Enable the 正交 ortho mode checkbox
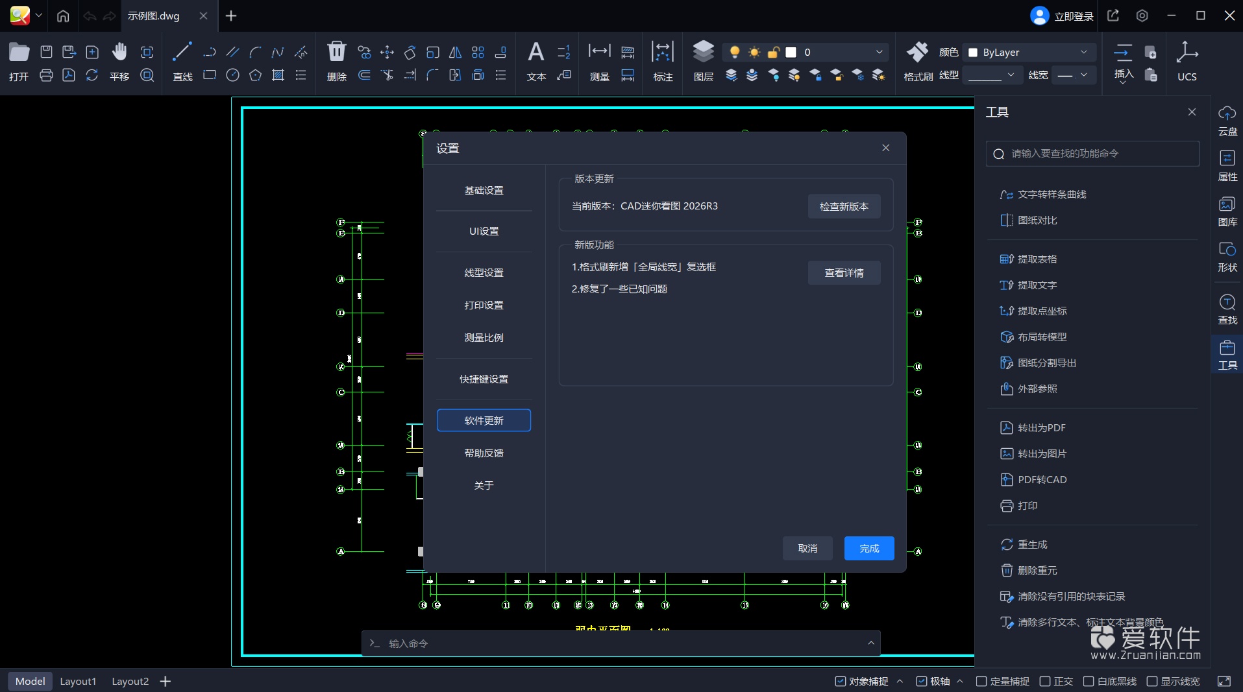 [1045, 681]
